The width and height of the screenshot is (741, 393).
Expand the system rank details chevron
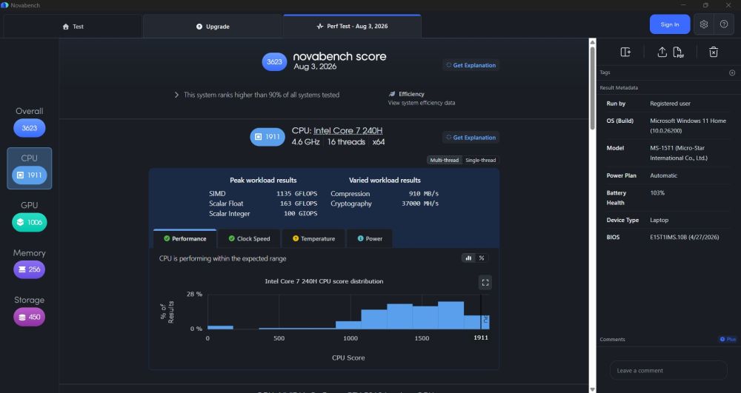point(176,95)
